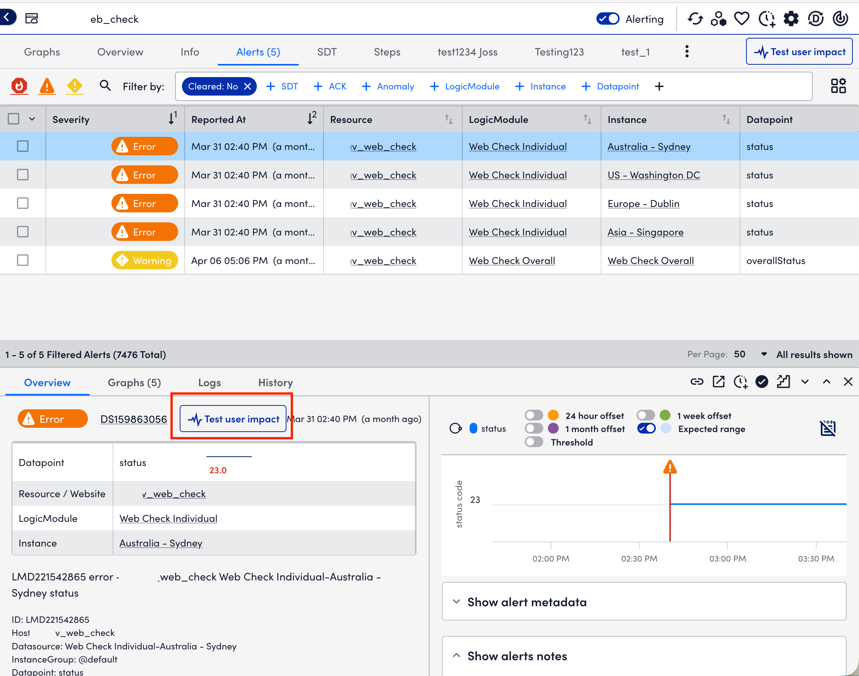Click the down chevron in detail toolbar
Screen dimensions: 859x676
(x=805, y=382)
